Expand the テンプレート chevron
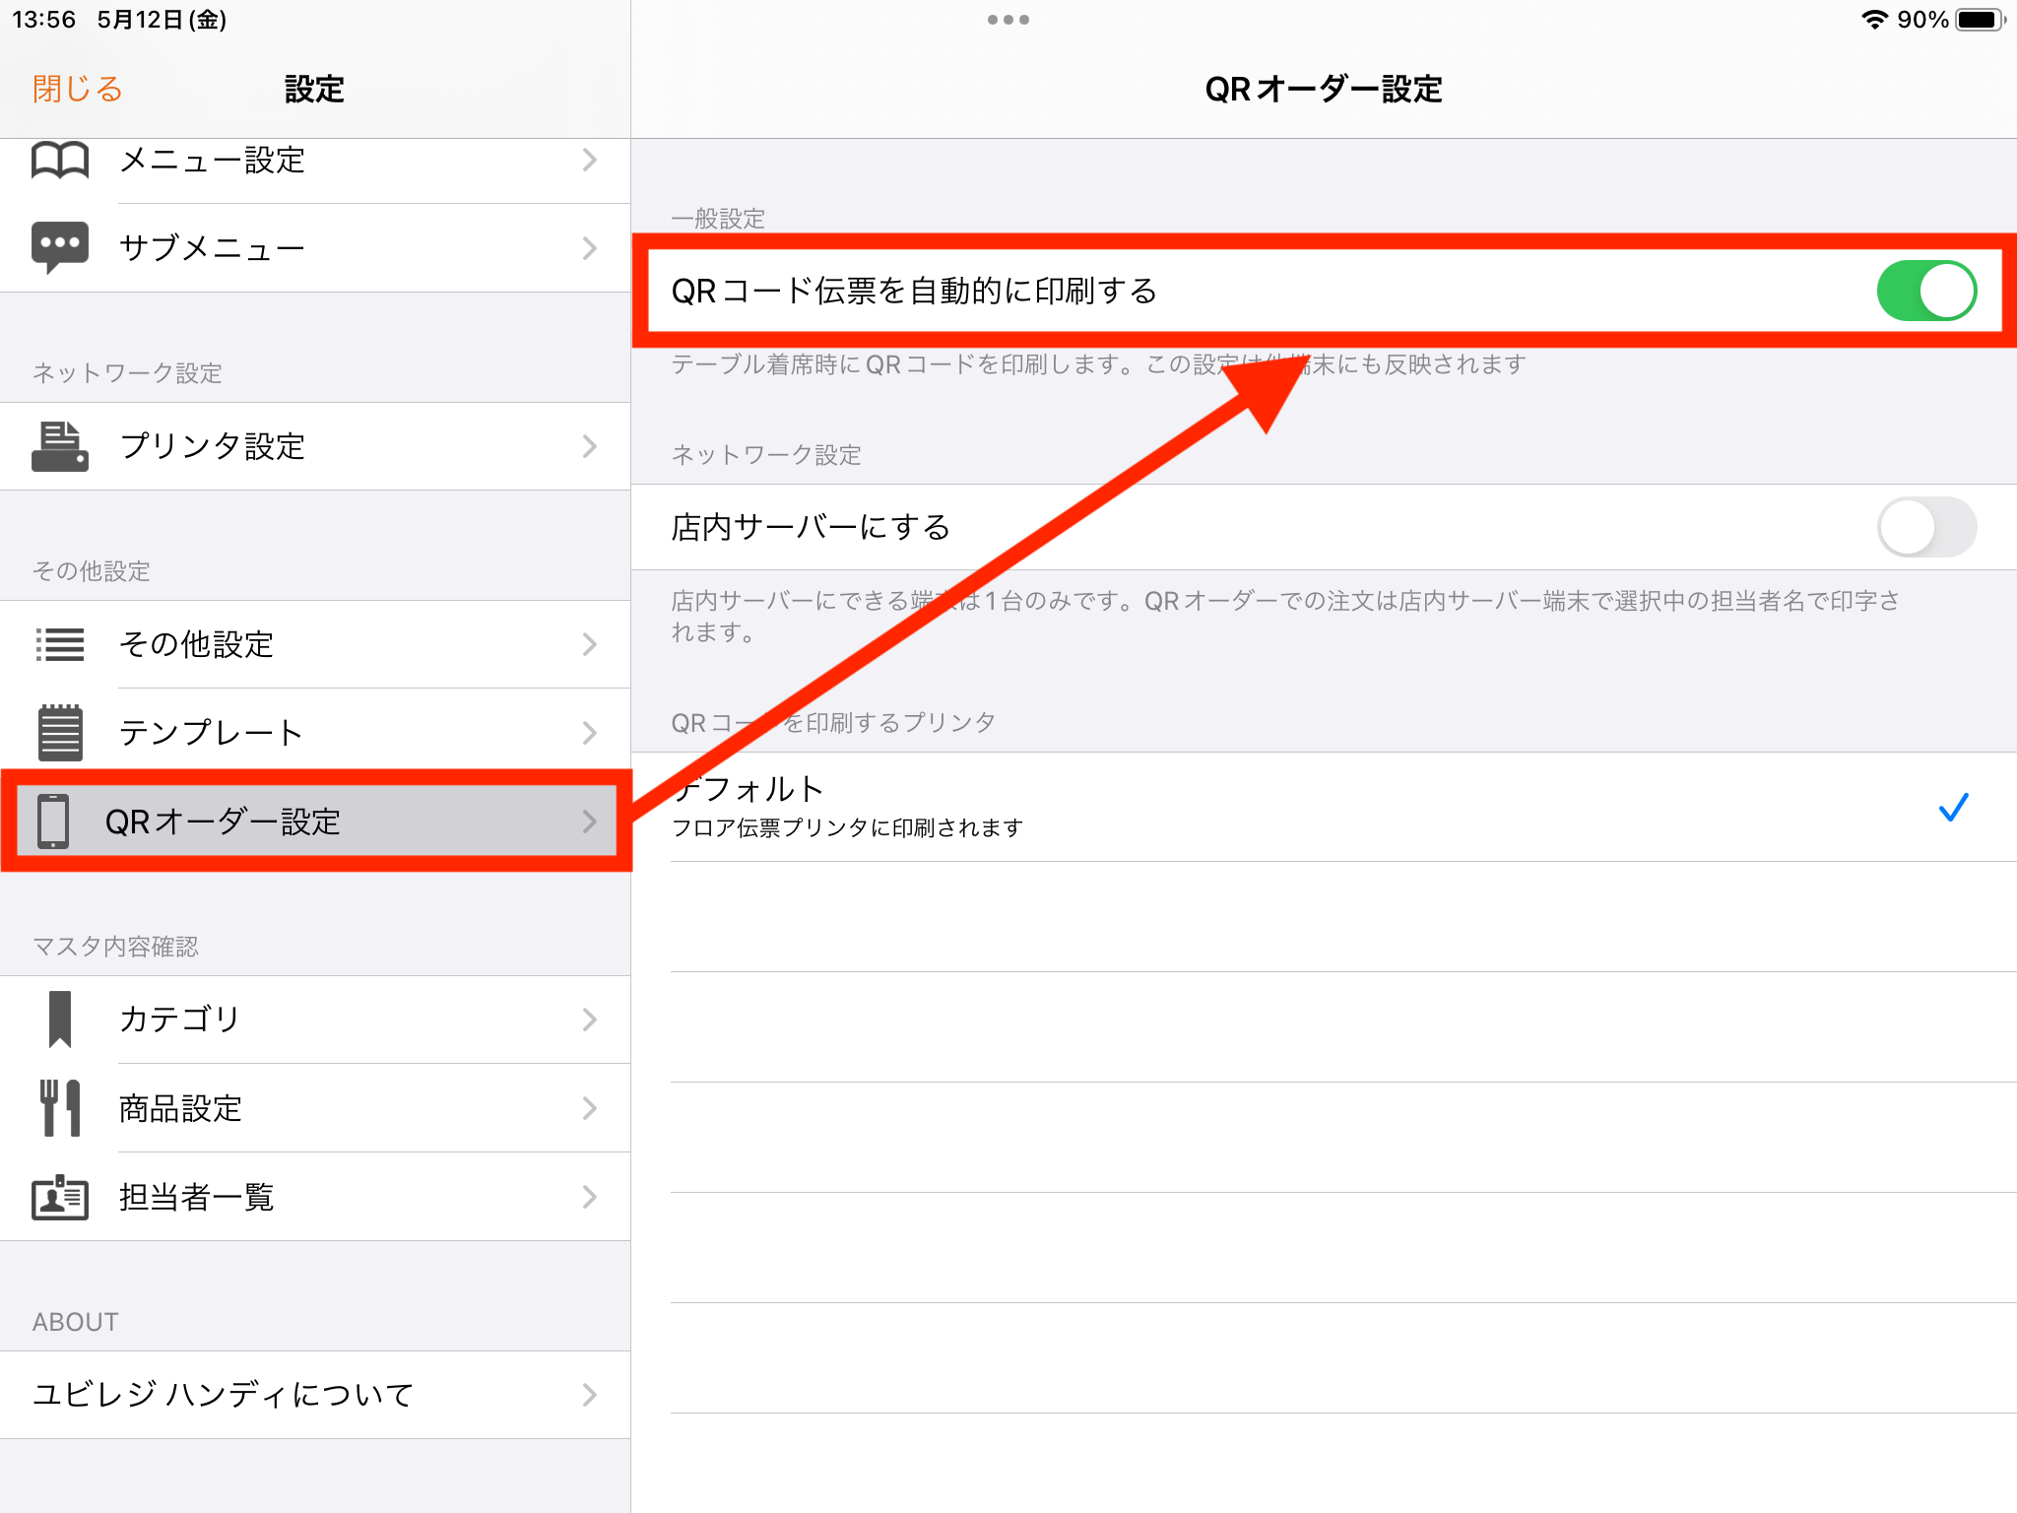 589,733
